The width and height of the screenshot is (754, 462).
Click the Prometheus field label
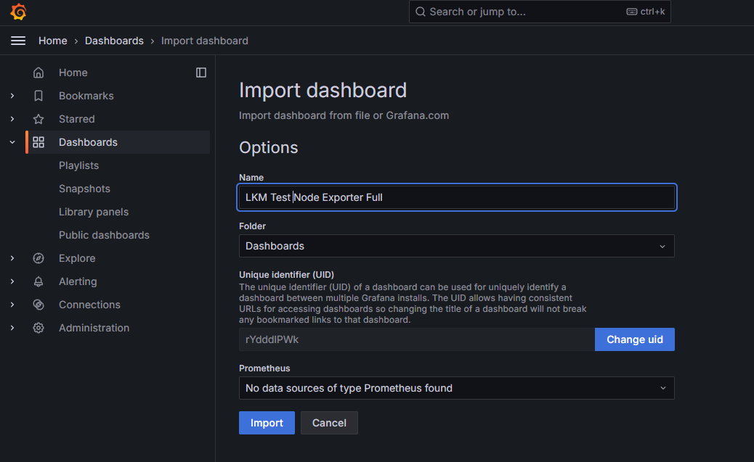click(x=264, y=368)
